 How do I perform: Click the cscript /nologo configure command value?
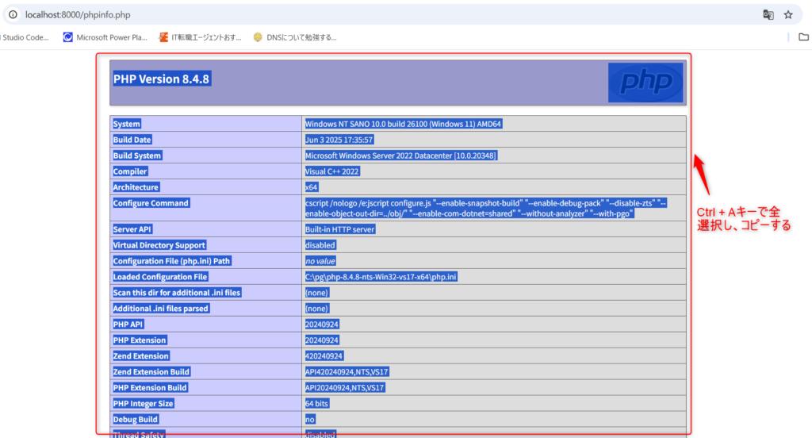tap(485, 209)
